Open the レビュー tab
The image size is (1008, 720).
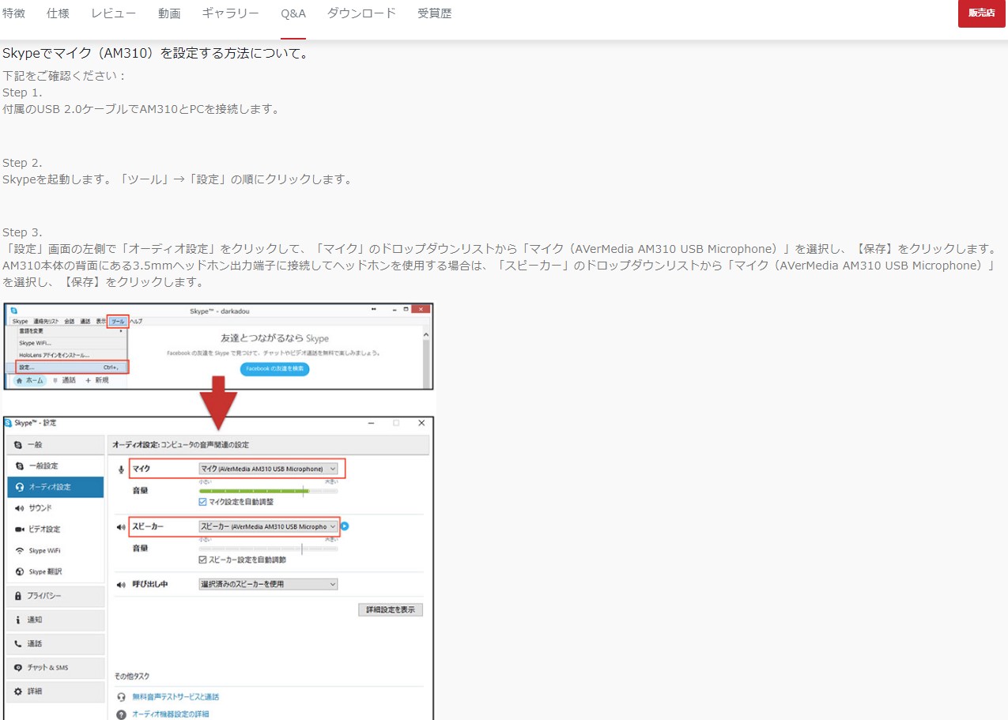coord(113,13)
